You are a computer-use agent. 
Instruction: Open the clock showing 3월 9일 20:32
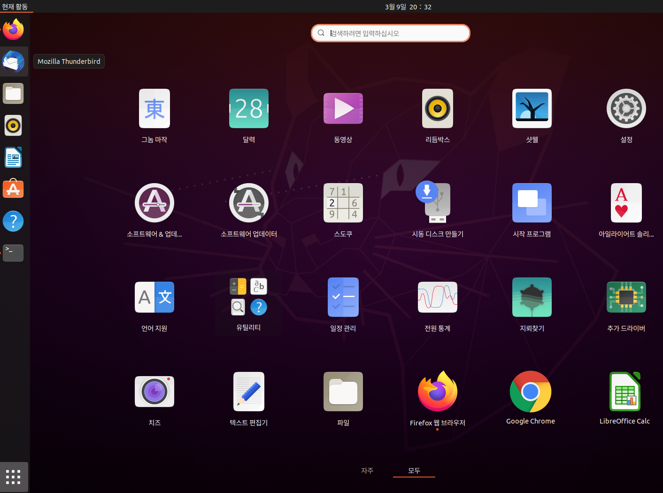click(408, 7)
